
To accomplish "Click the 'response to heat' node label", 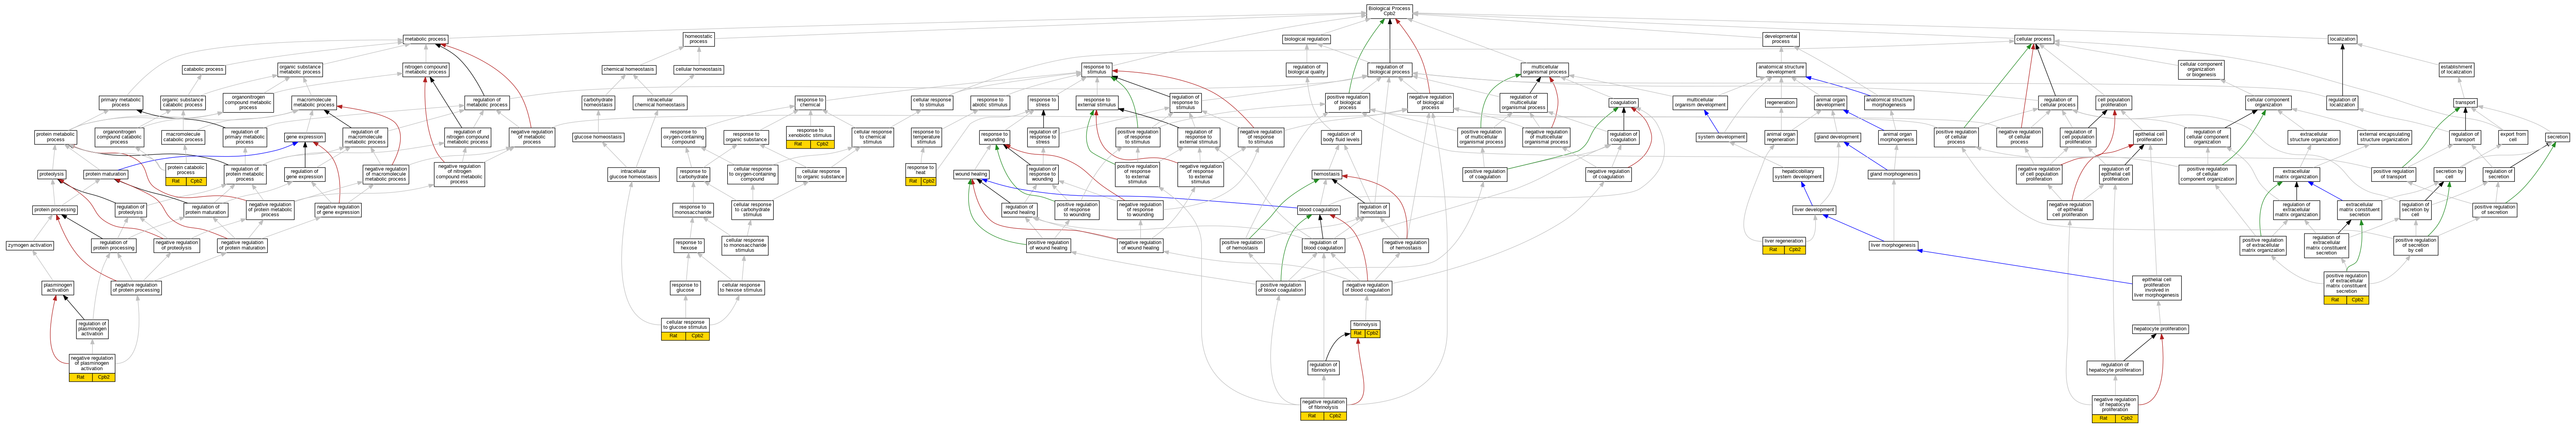I will point(921,170).
